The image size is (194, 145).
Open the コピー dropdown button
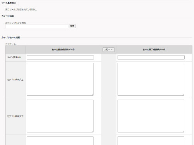pos(109,50)
